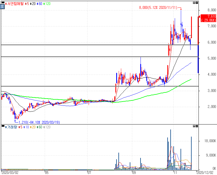Click the red 7,610 current price label
This screenshot has width=217, height=175.
click(208, 18)
